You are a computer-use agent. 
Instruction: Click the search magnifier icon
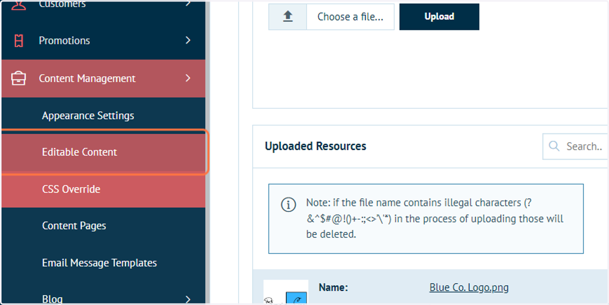(554, 146)
